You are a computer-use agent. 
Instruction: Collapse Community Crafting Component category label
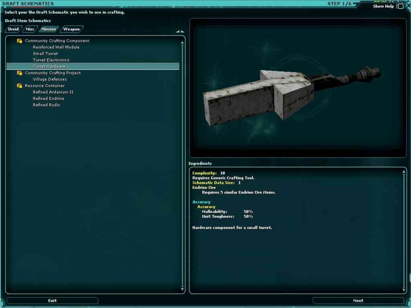point(57,41)
